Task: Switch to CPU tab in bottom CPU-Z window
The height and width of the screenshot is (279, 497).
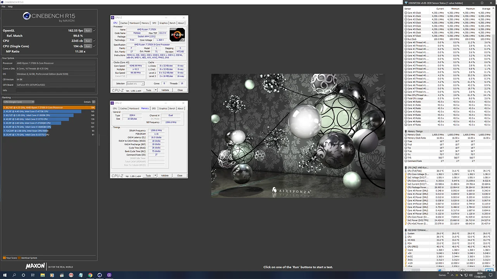Action: pyautogui.click(x=115, y=108)
